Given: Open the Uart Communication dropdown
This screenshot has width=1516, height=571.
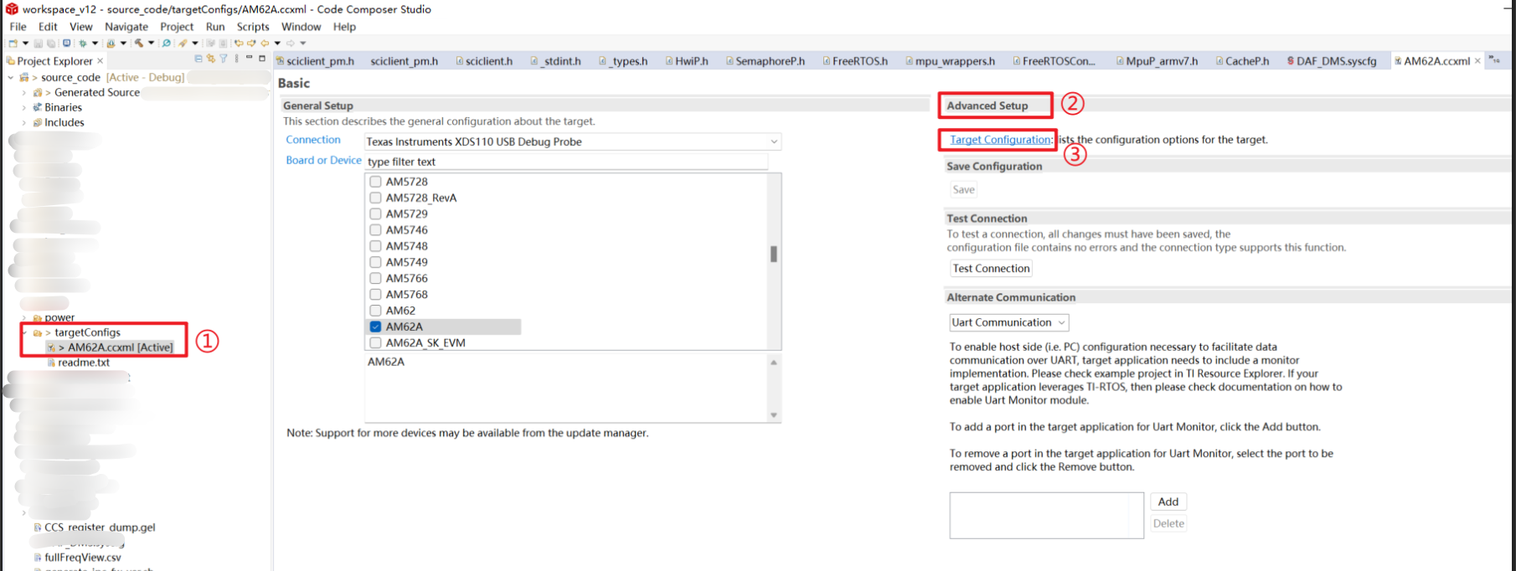Looking at the screenshot, I should coord(1009,322).
